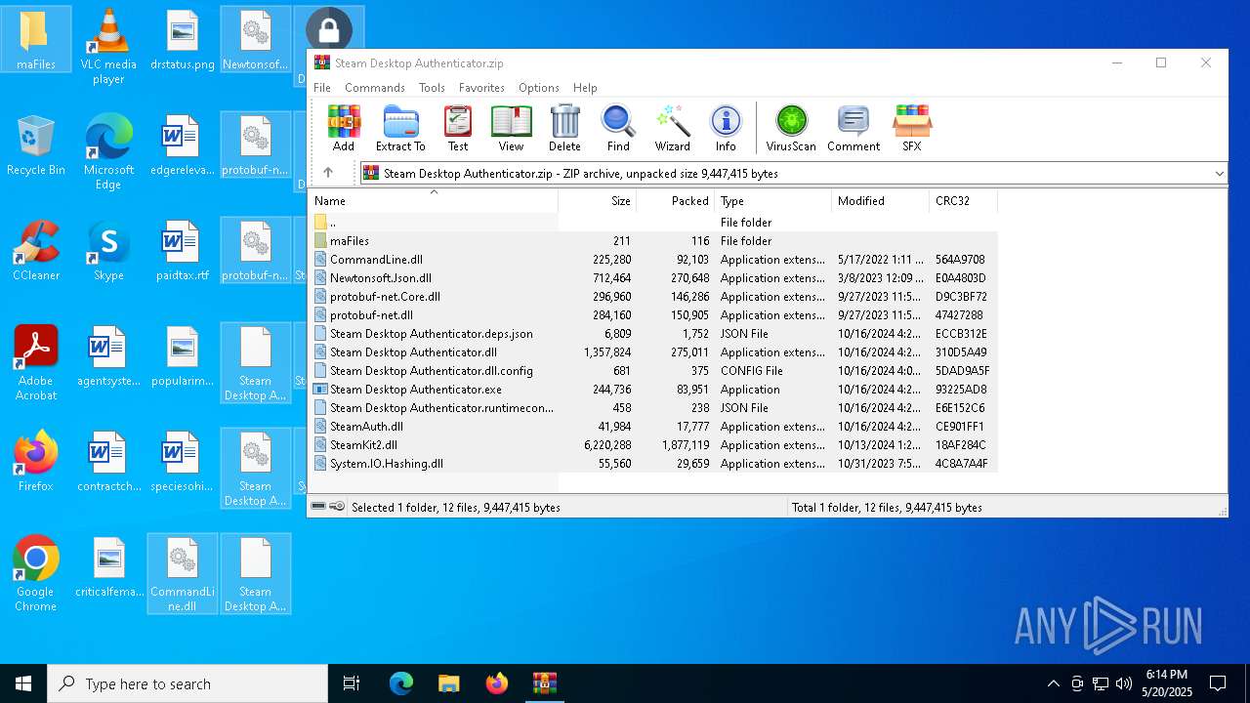1250x703 pixels.
Task: Launch Google Chrome desktop shortcut
Action: click(36, 575)
